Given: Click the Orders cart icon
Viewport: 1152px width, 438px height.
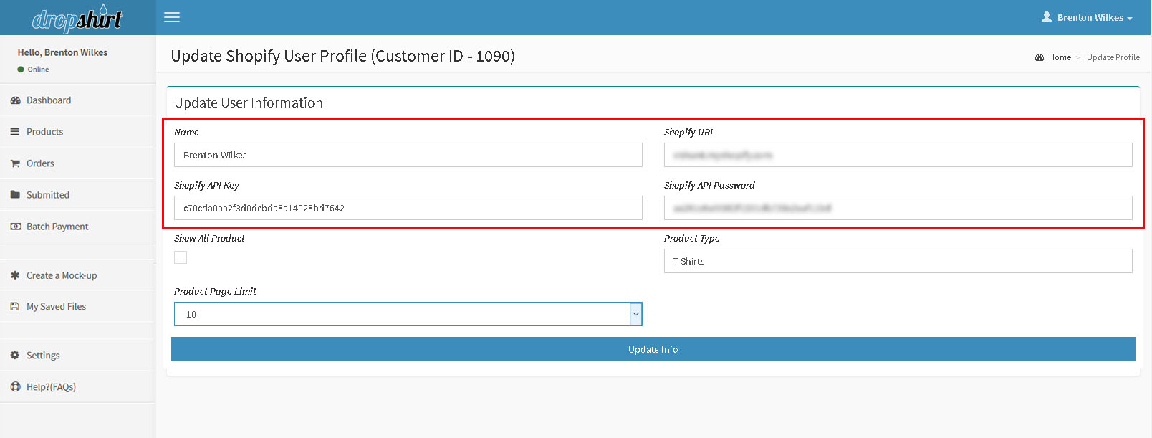Looking at the screenshot, I should tap(15, 163).
